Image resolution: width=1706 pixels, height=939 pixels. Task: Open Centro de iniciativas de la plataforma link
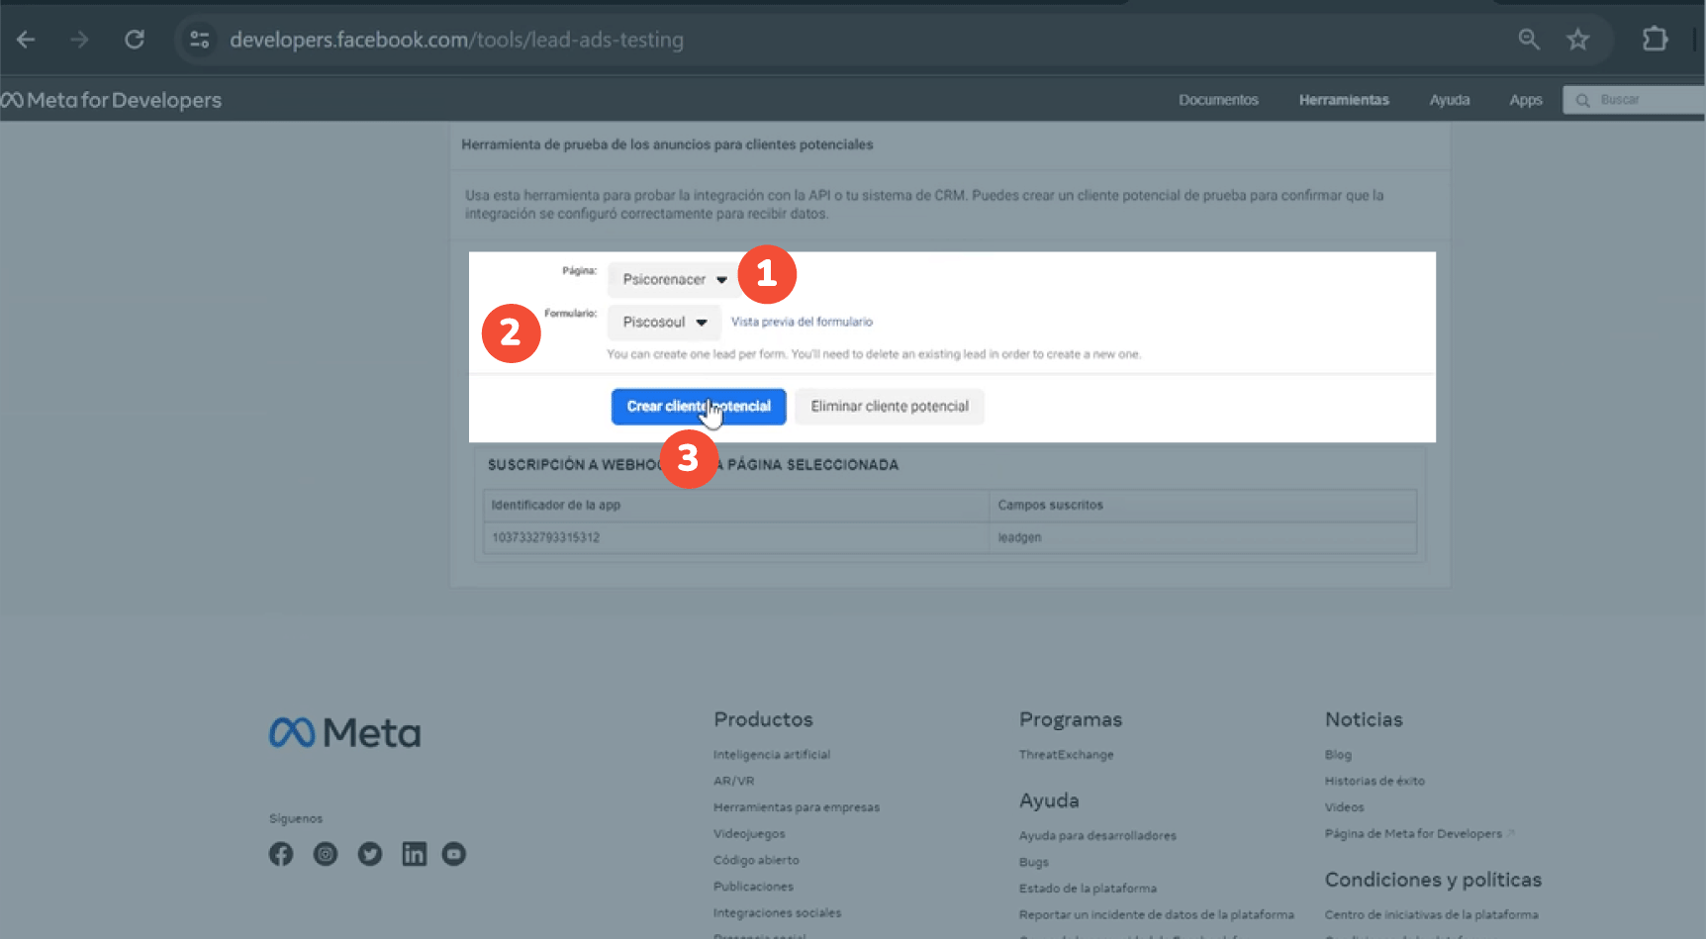(1431, 915)
